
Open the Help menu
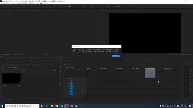[43, 3]
